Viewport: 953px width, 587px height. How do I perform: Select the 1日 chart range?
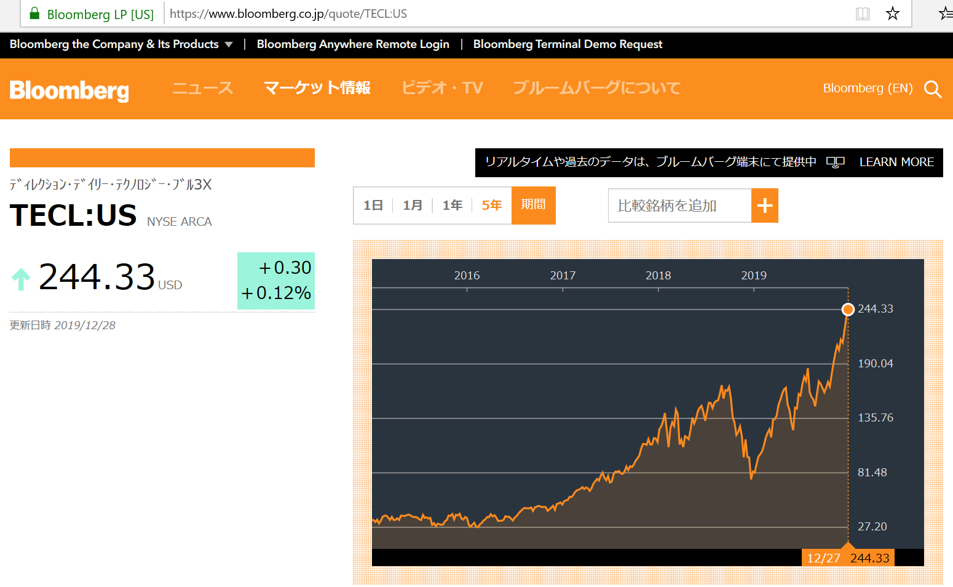373,206
